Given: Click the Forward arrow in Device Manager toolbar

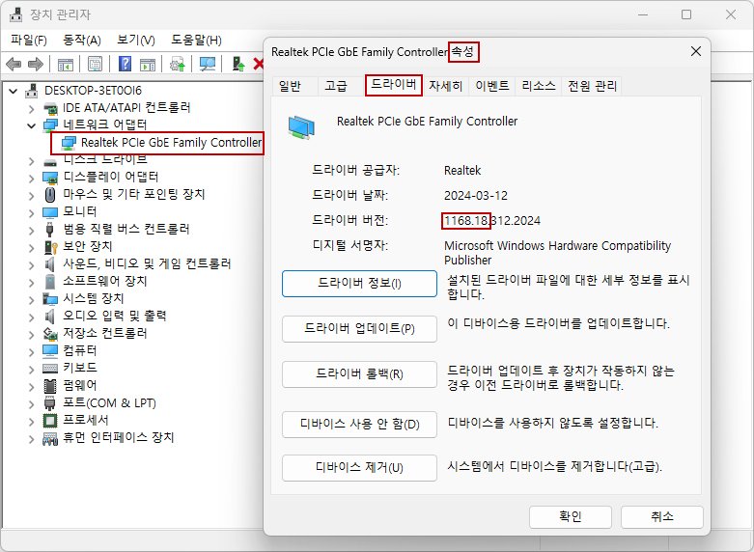Looking at the screenshot, I should [x=36, y=64].
